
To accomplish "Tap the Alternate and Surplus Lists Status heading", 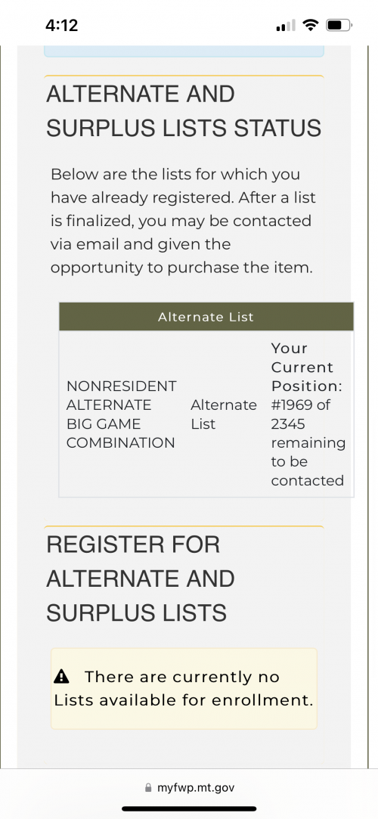I will click(x=184, y=110).
